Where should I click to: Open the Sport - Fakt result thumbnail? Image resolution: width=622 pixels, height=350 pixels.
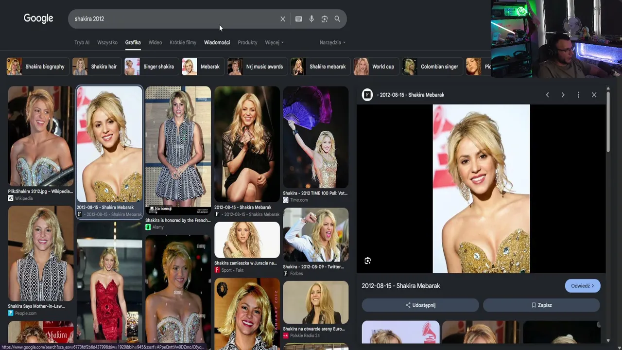[247, 240]
